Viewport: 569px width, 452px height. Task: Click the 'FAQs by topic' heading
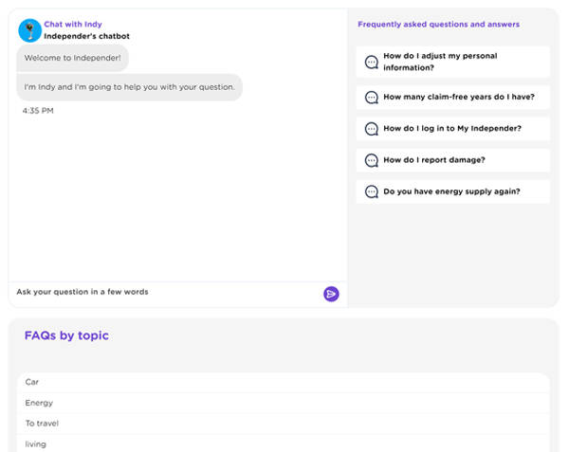coord(66,335)
